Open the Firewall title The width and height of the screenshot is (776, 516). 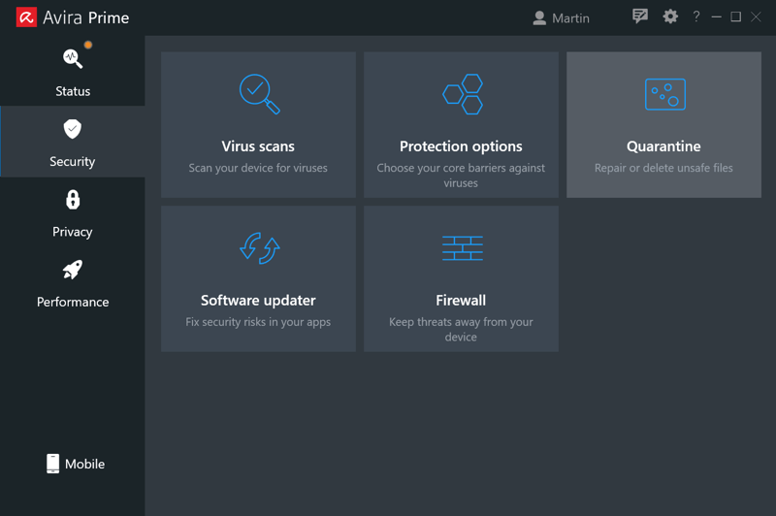[461, 301]
